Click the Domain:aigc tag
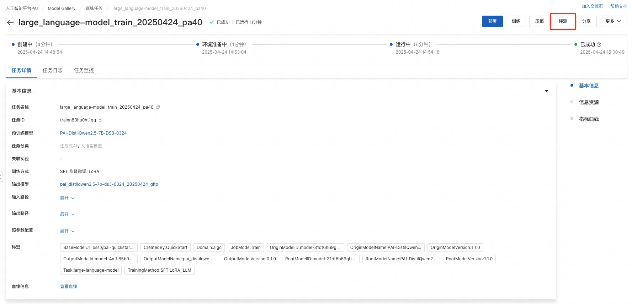Image resolution: width=632 pixels, height=304 pixels. [209, 248]
